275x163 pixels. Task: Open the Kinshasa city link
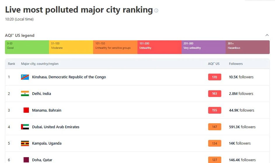point(69,77)
